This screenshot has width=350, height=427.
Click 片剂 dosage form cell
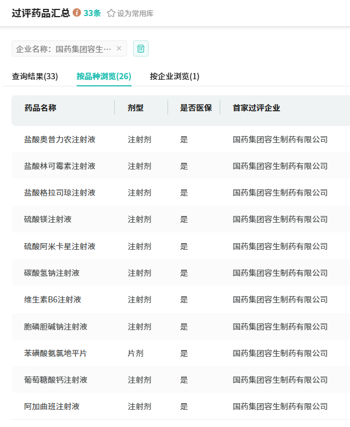pyautogui.click(x=135, y=353)
